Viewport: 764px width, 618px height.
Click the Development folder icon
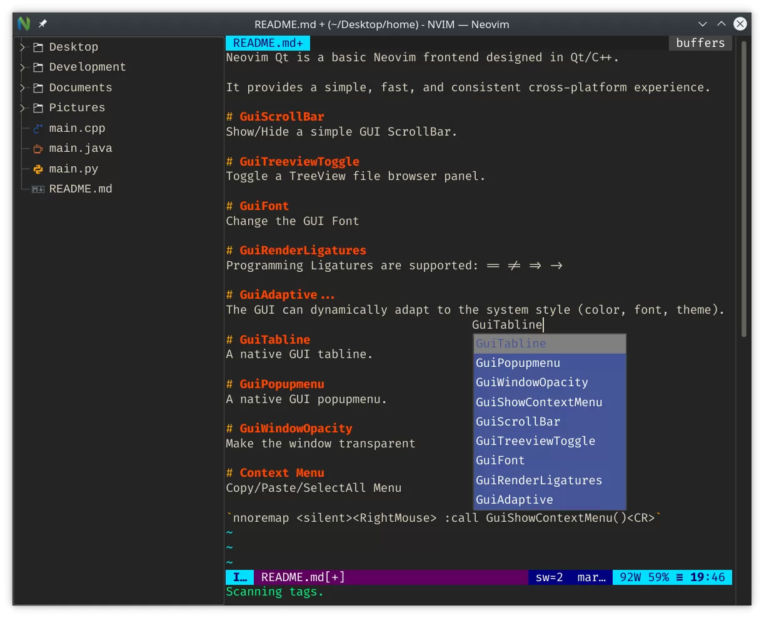click(38, 67)
